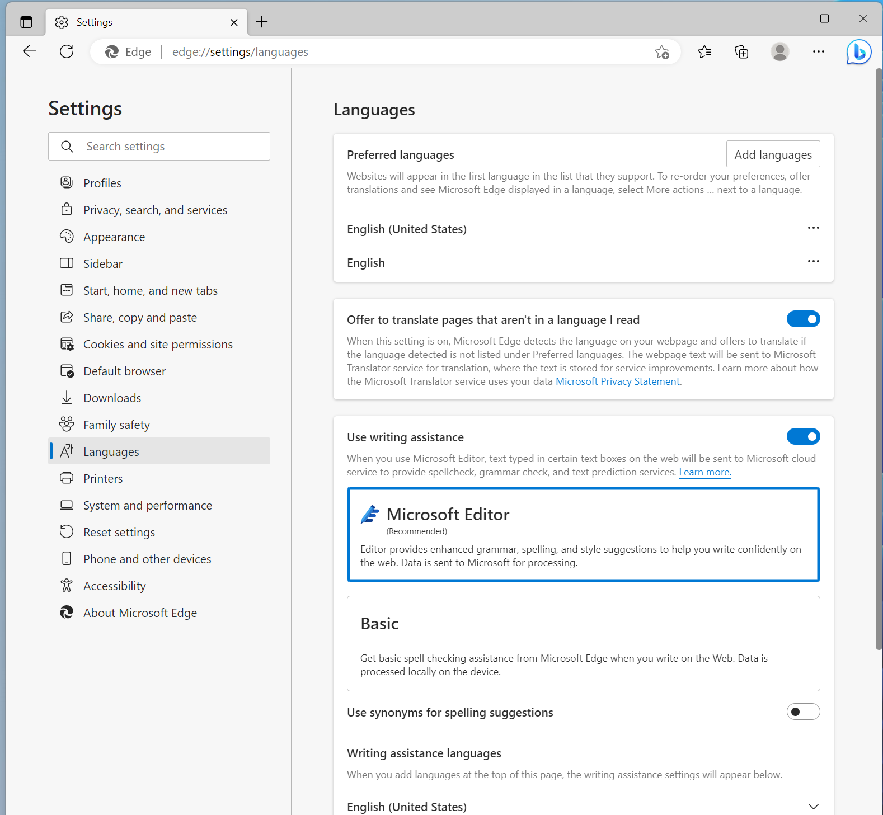The height and width of the screenshot is (815, 883).
Task: Click the Edge logo in address bar
Action: (112, 52)
